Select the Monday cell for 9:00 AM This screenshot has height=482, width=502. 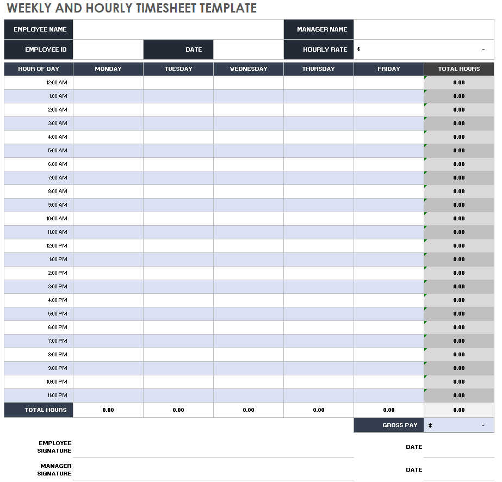pos(108,205)
